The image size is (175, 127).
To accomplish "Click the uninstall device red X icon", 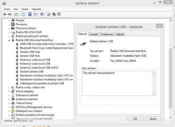I will point(54,14).
